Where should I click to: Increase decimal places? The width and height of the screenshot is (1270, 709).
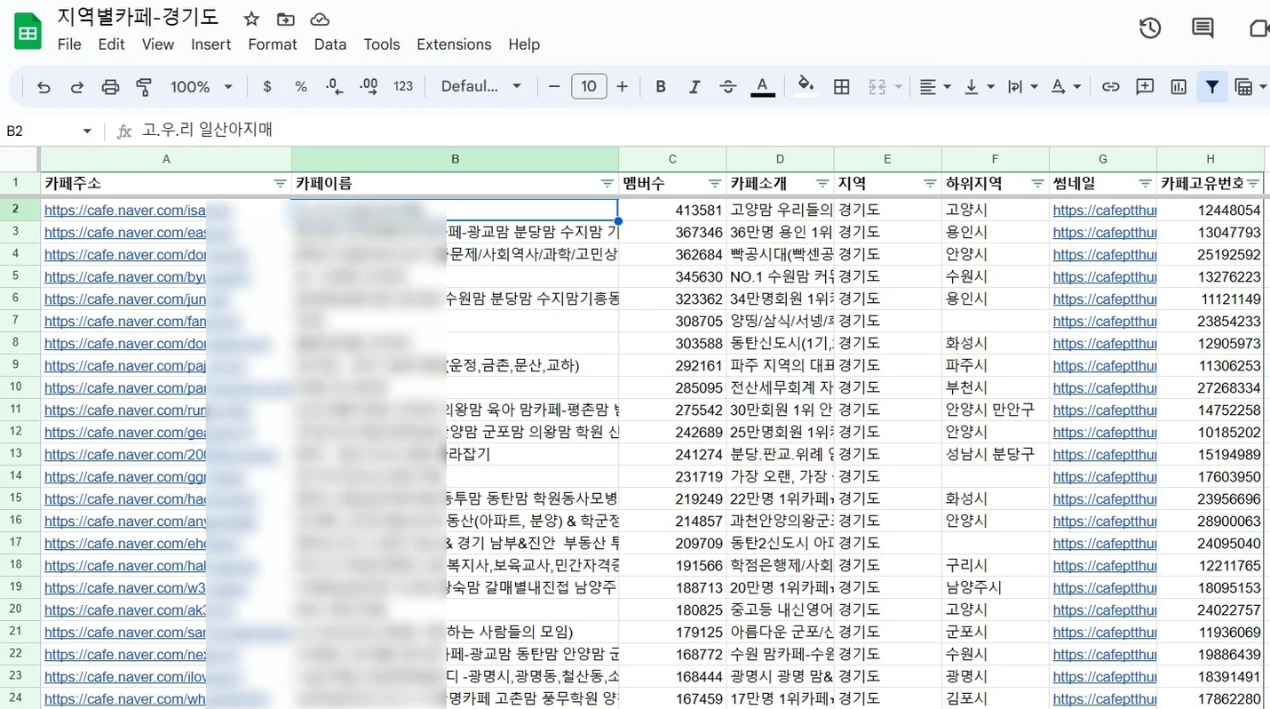(369, 87)
